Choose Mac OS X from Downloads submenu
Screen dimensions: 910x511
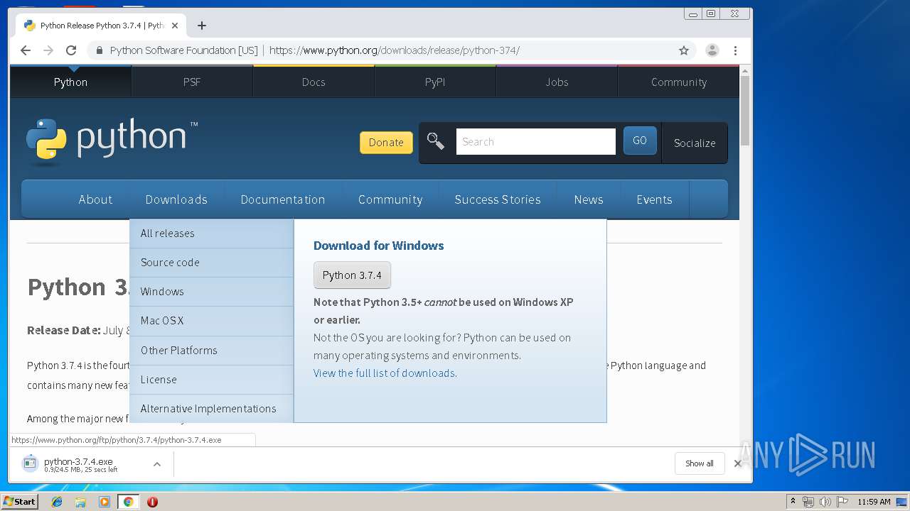point(211,320)
